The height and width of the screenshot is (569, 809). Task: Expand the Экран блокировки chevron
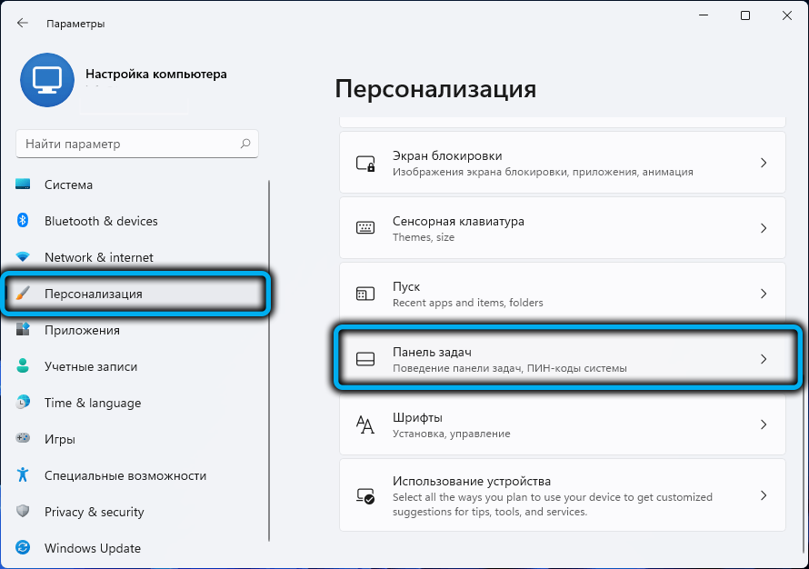pyautogui.click(x=764, y=163)
